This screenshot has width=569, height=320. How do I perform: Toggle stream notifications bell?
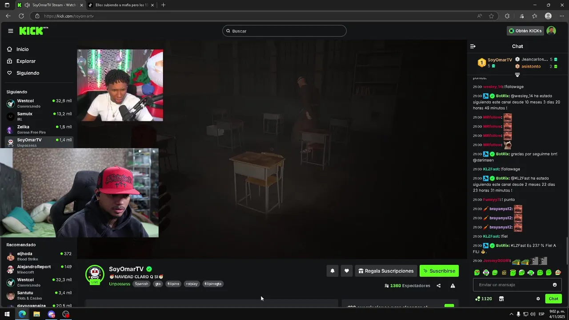point(332,271)
